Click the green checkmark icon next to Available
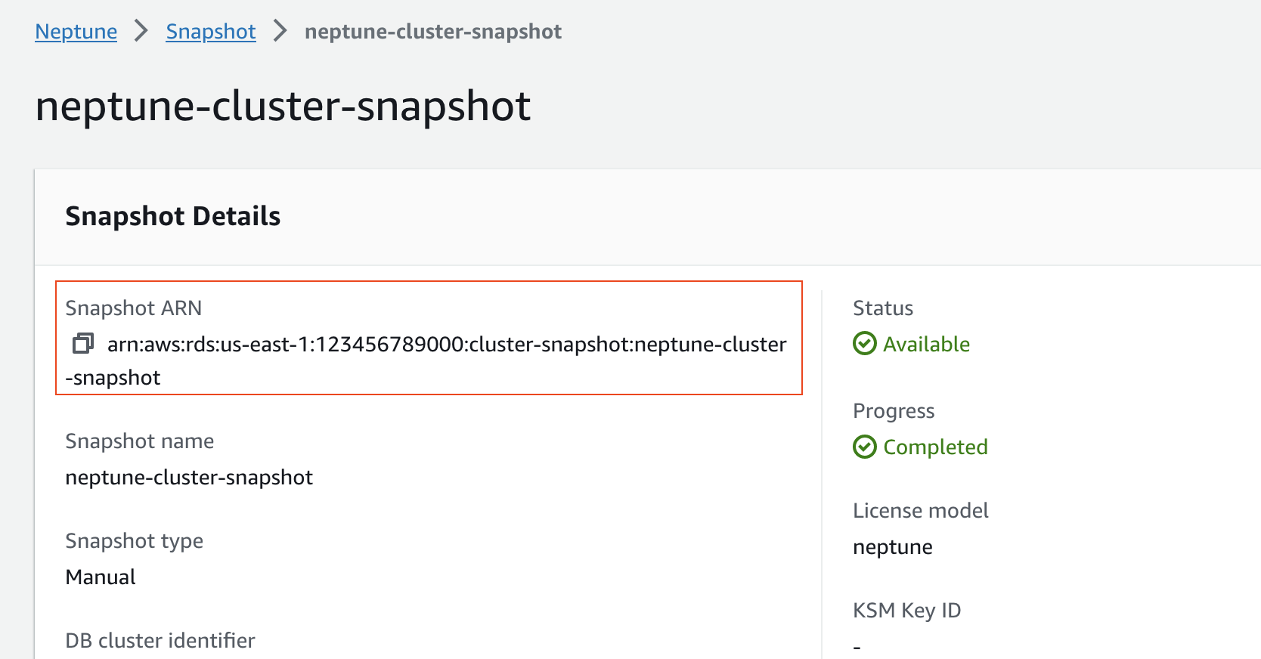 864,344
